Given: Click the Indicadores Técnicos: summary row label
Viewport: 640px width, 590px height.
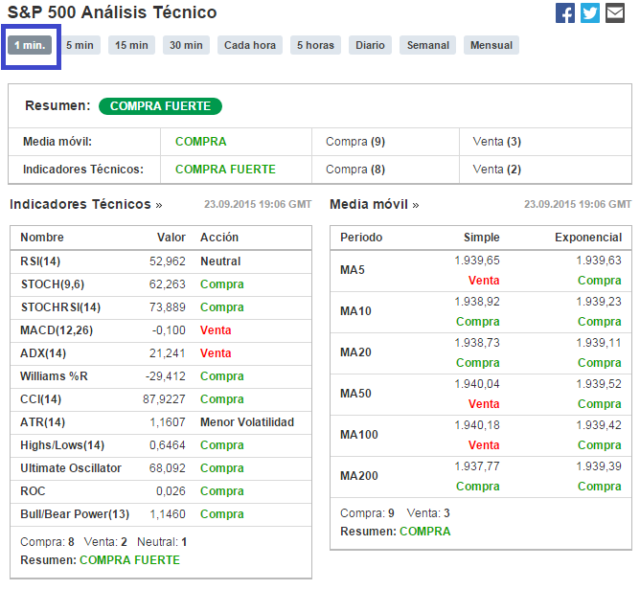Looking at the screenshot, I should pos(83,170).
